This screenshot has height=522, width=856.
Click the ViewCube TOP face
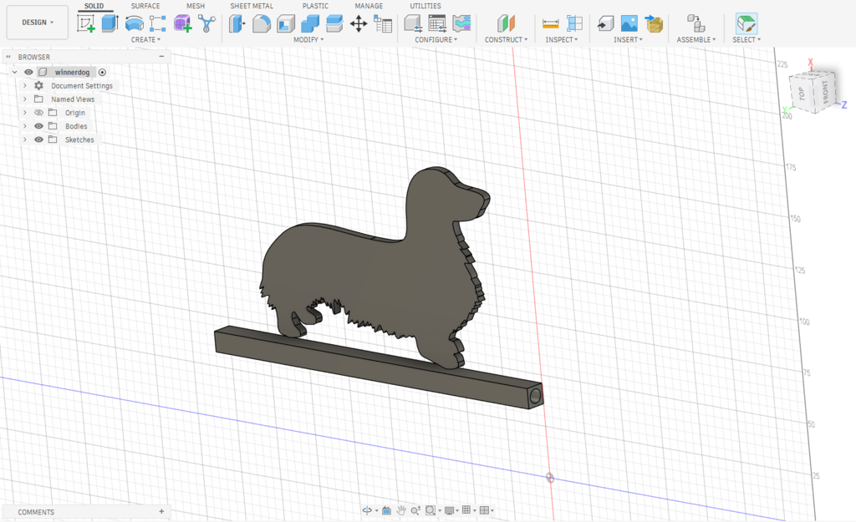801,94
